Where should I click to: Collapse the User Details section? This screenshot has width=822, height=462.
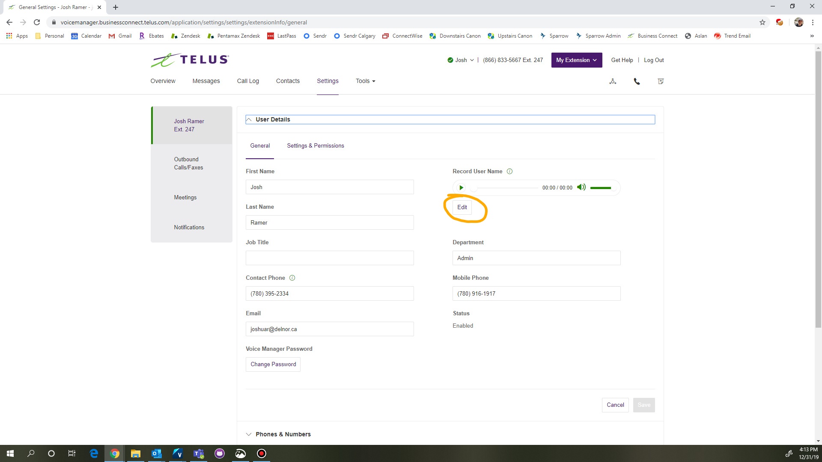pos(250,119)
